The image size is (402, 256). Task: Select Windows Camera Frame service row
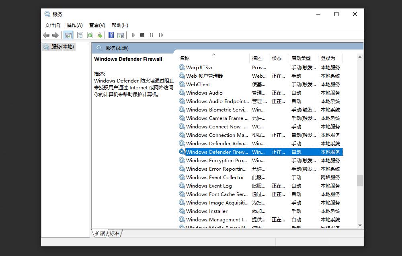pyautogui.click(x=261, y=118)
